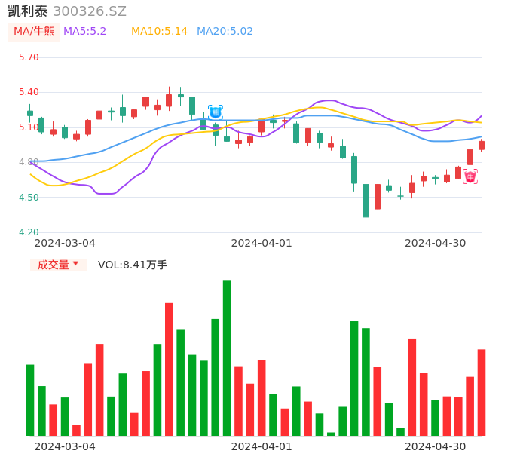
Task: Click the 2024-04-30 date label under volume chart
Action: [436, 446]
